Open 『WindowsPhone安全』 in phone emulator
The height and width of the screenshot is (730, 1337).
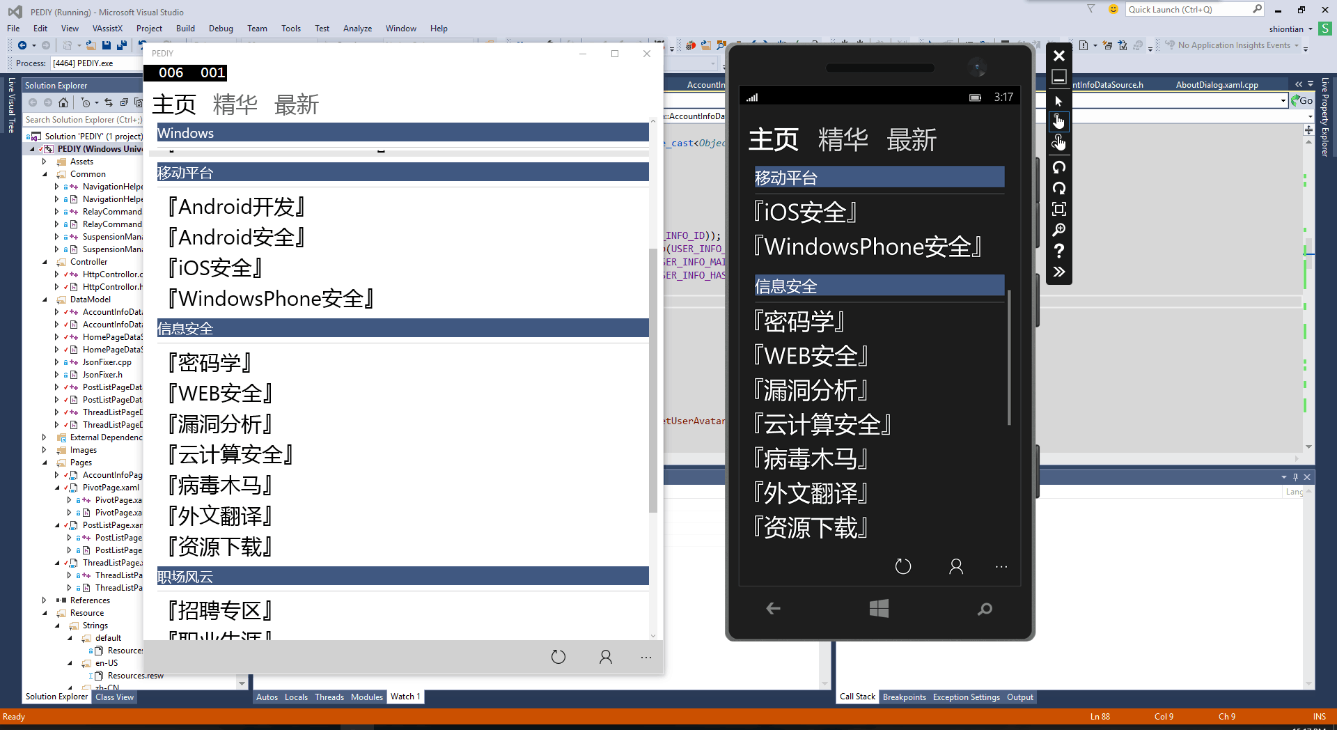(868, 247)
